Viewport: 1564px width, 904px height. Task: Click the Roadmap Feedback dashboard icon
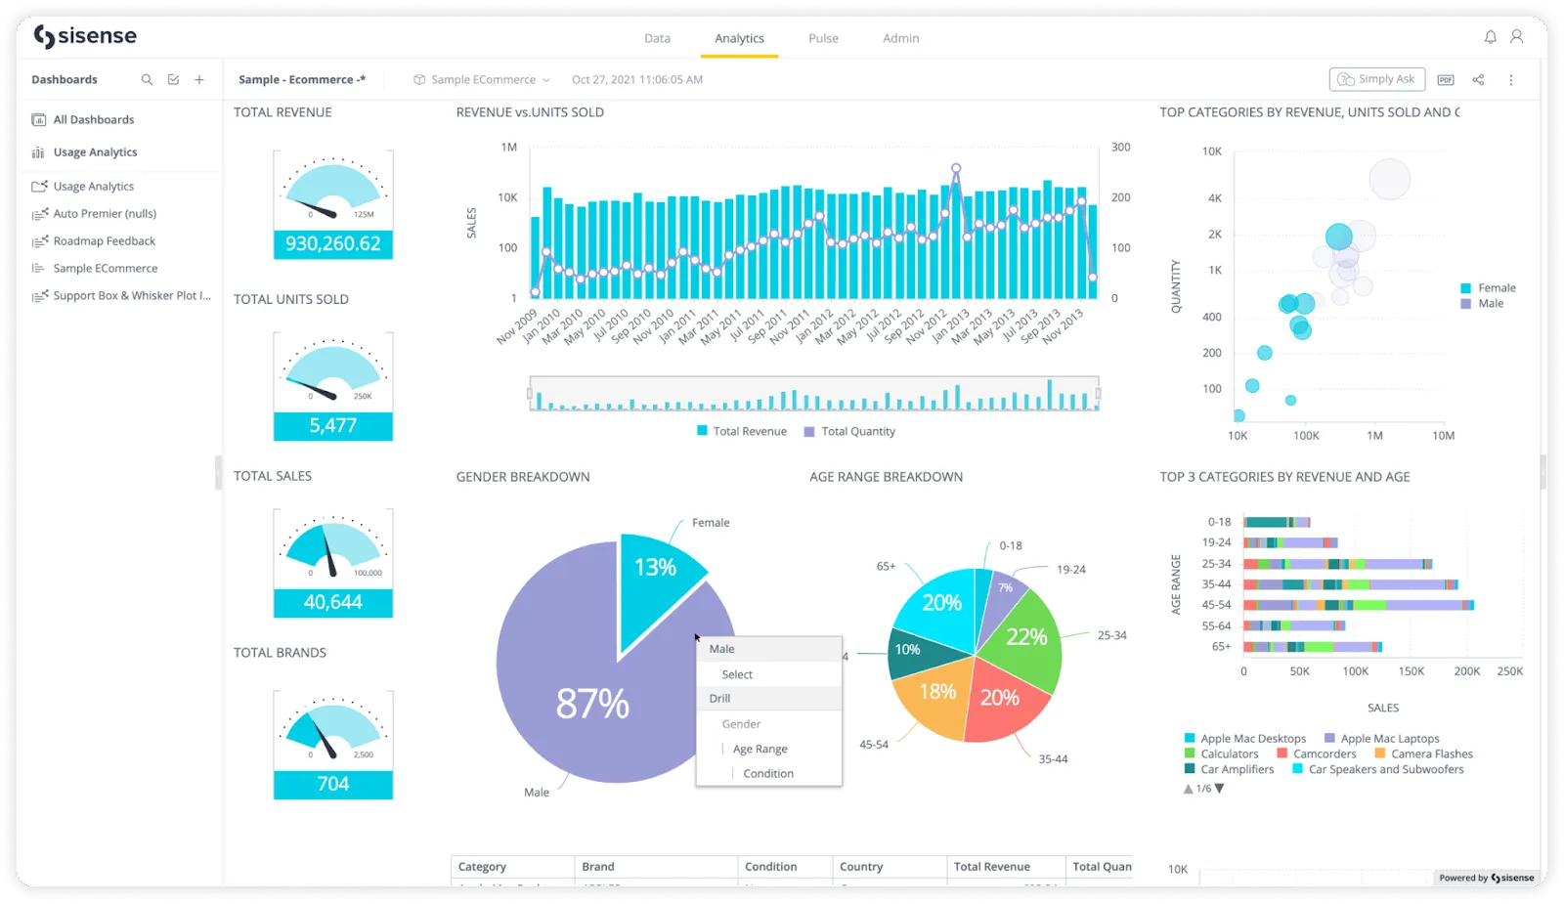(39, 240)
